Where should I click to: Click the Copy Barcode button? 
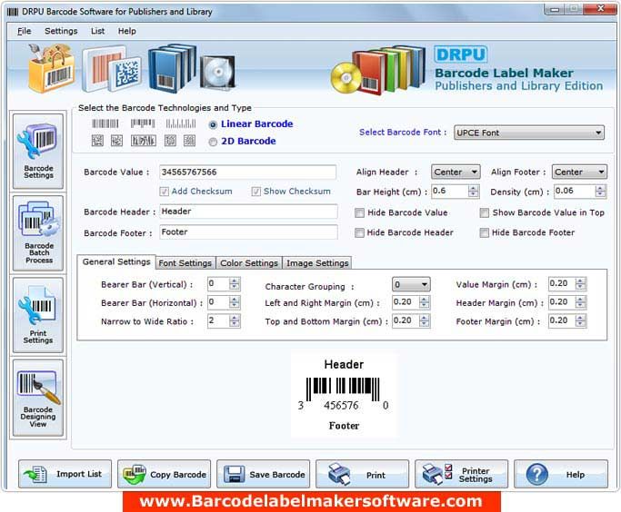(164, 474)
